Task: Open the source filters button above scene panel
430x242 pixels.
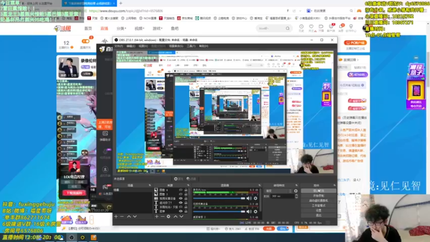Action: tap(191, 179)
